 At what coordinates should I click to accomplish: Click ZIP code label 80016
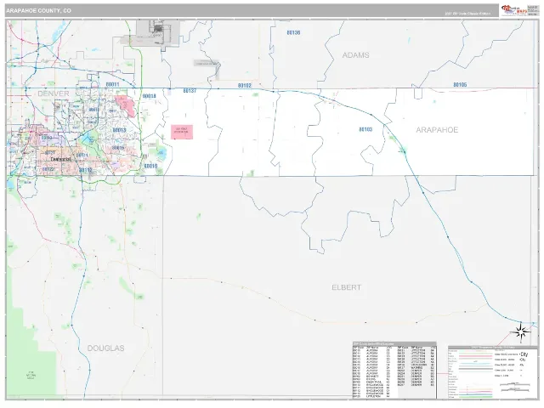point(150,166)
